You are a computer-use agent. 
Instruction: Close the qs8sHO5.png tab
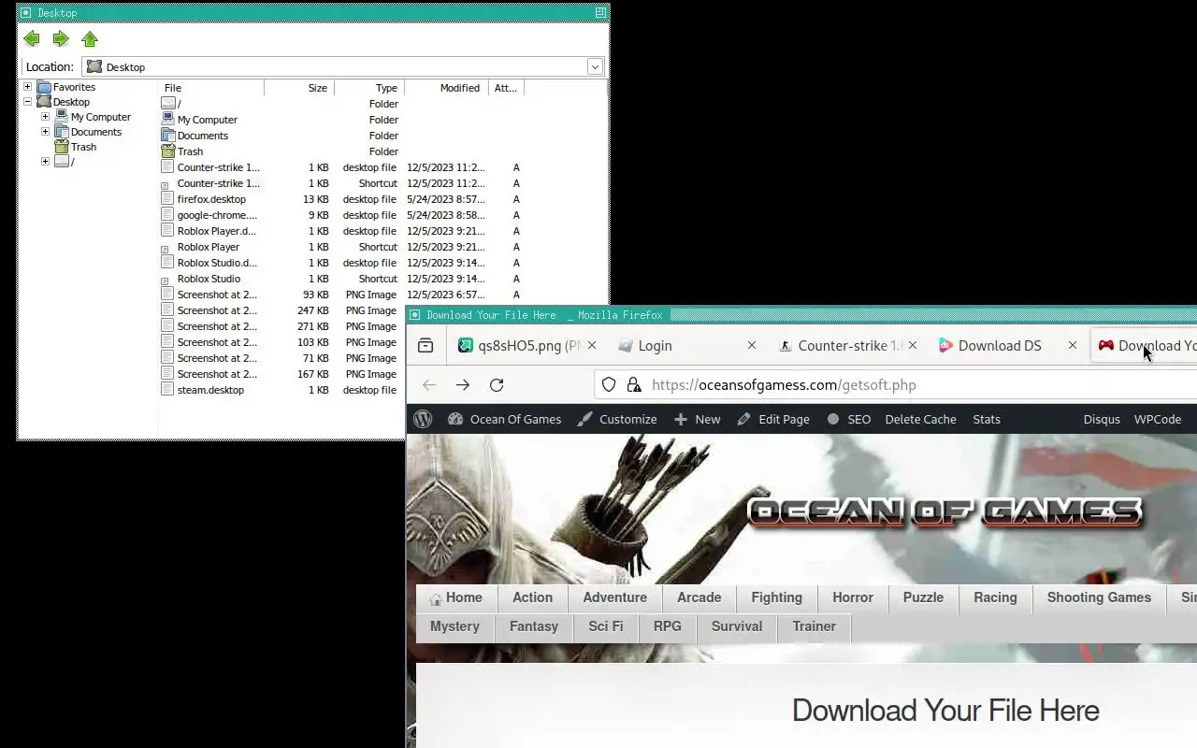(591, 345)
